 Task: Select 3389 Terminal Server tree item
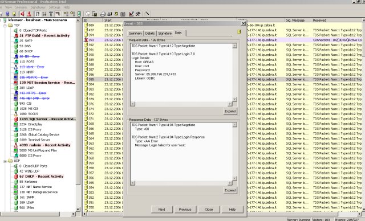coord(35,140)
